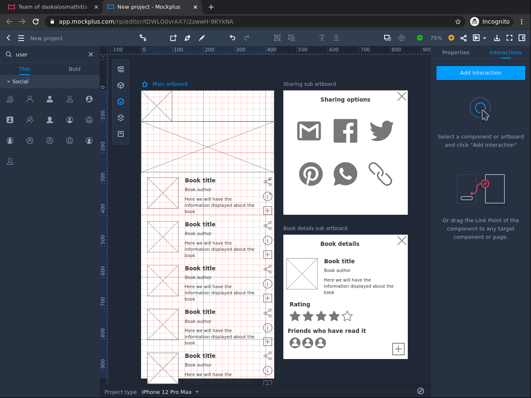Select the Pen tool
The height and width of the screenshot is (398, 531).
click(x=188, y=38)
